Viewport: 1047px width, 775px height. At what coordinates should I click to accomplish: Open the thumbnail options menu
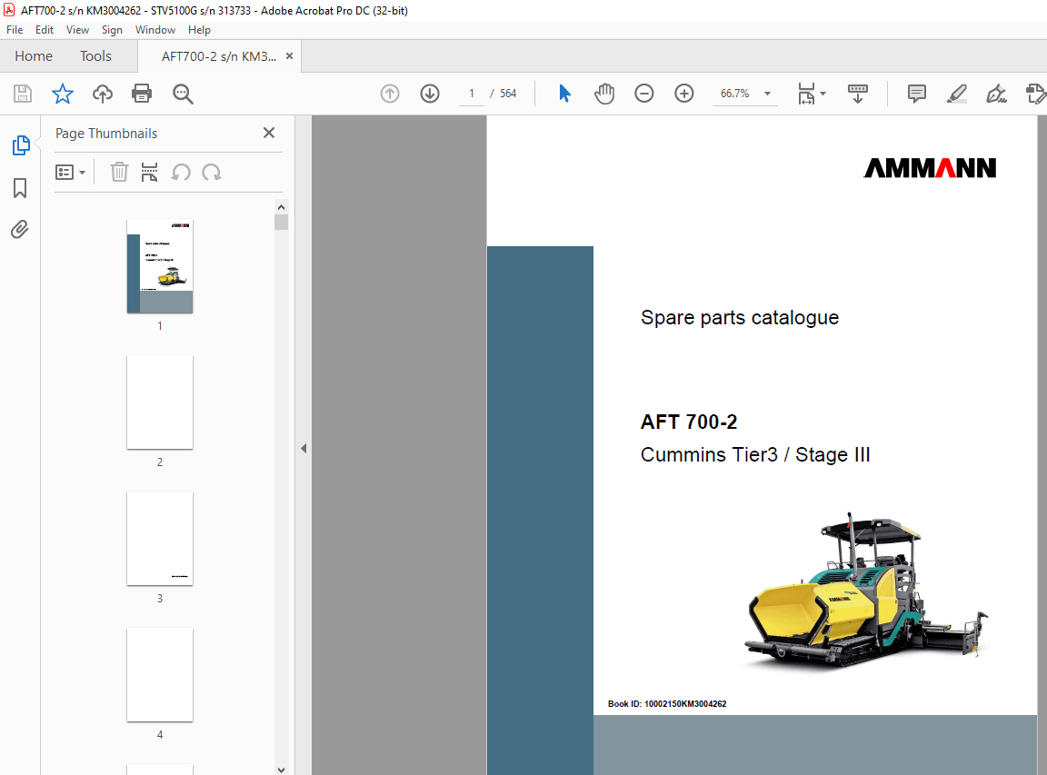tap(70, 172)
